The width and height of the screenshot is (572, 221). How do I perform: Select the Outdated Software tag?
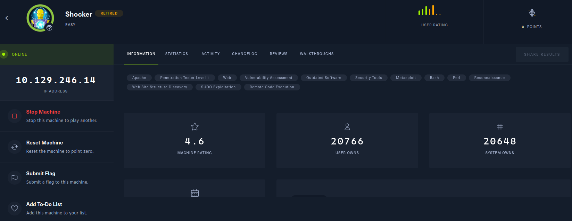tap(324, 78)
